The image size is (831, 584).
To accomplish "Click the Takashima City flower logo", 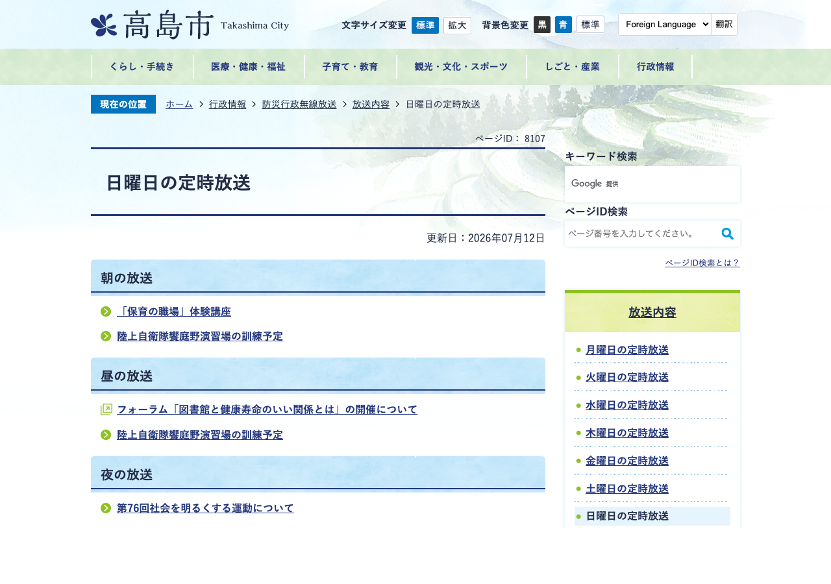I will click(104, 25).
